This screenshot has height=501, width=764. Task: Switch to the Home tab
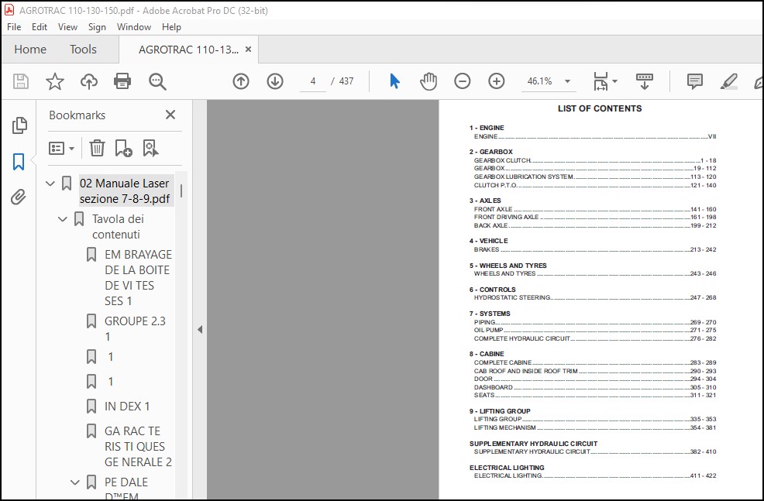(x=30, y=50)
